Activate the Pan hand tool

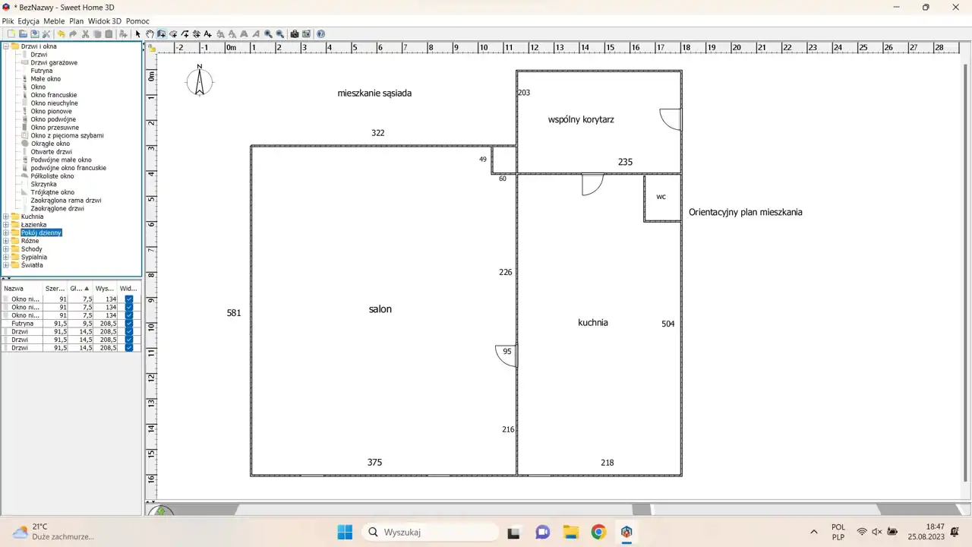click(x=150, y=34)
